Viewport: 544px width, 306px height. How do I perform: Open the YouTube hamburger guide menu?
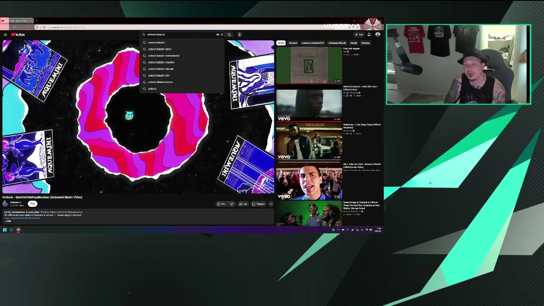(5, 34)
